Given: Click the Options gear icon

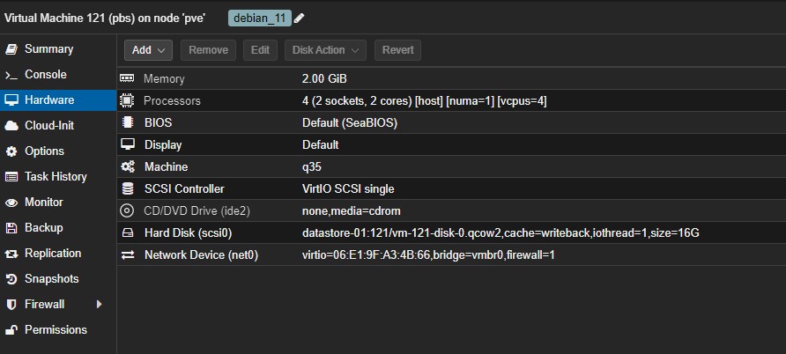Looking at the screenshot, I should (11, 151).
